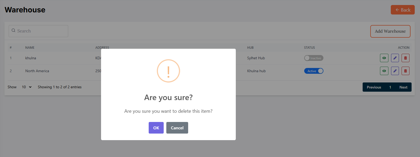Open the Show entries dropdown
Viewport: 420px width, 157px height.
(x=27, y=87)
